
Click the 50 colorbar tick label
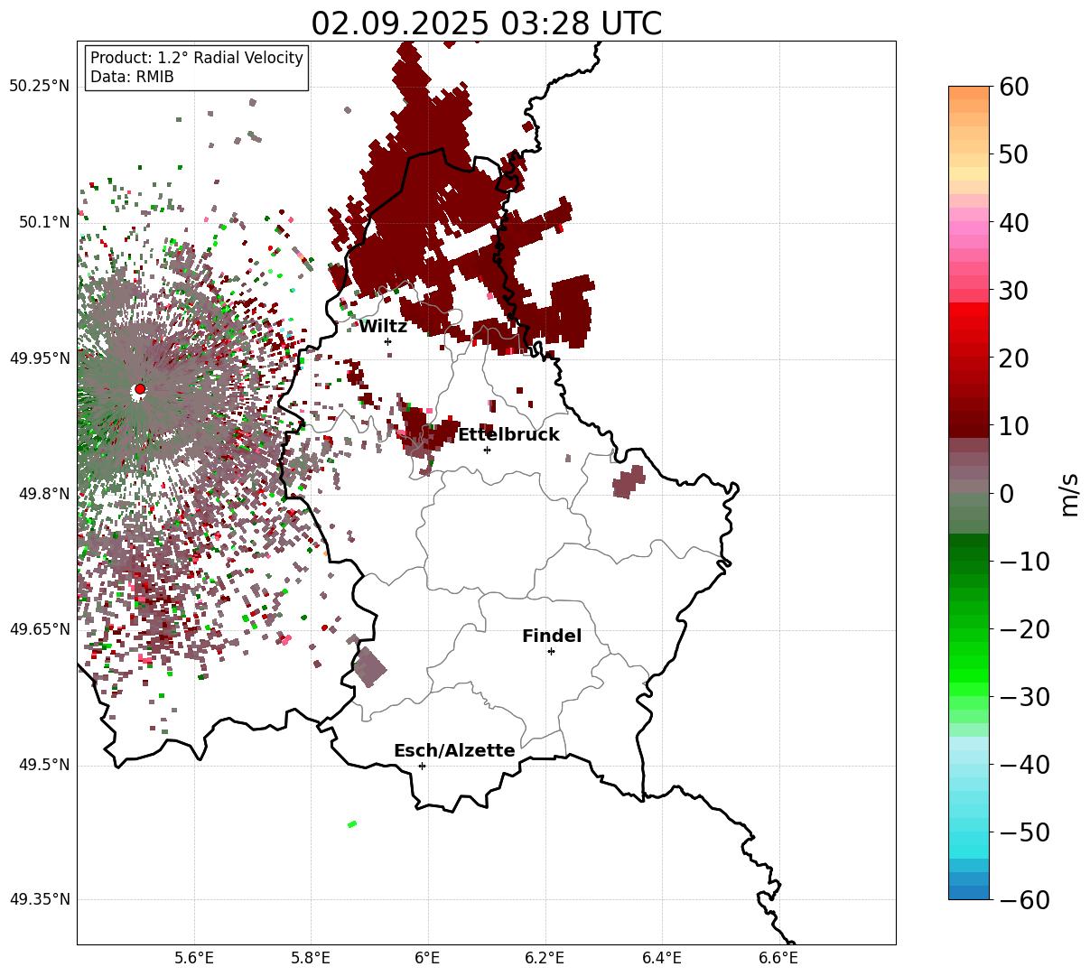[1014, 154]
